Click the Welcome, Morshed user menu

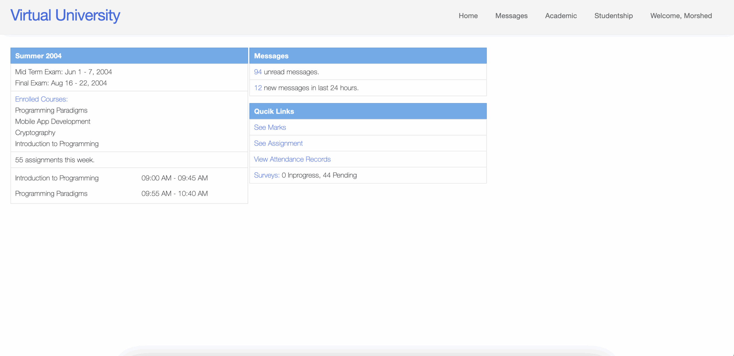coord(681,16)
